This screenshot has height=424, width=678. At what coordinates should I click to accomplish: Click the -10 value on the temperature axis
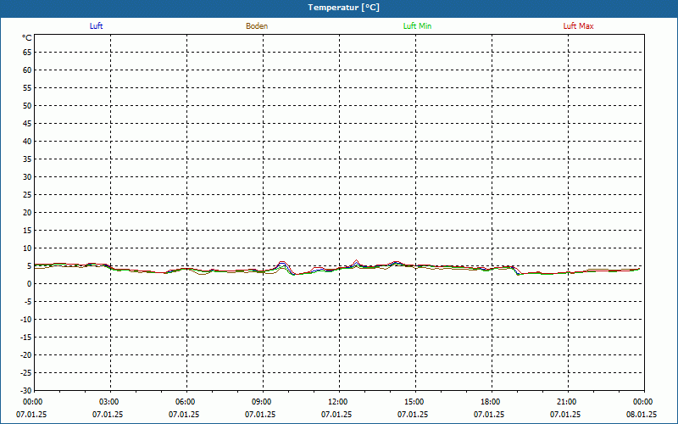coord(26,320)
